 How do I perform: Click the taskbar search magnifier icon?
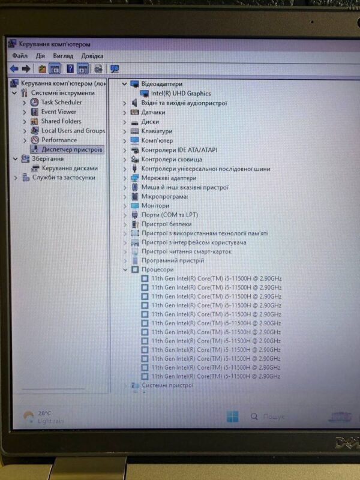pyautogui.click(x=254, y=416)
